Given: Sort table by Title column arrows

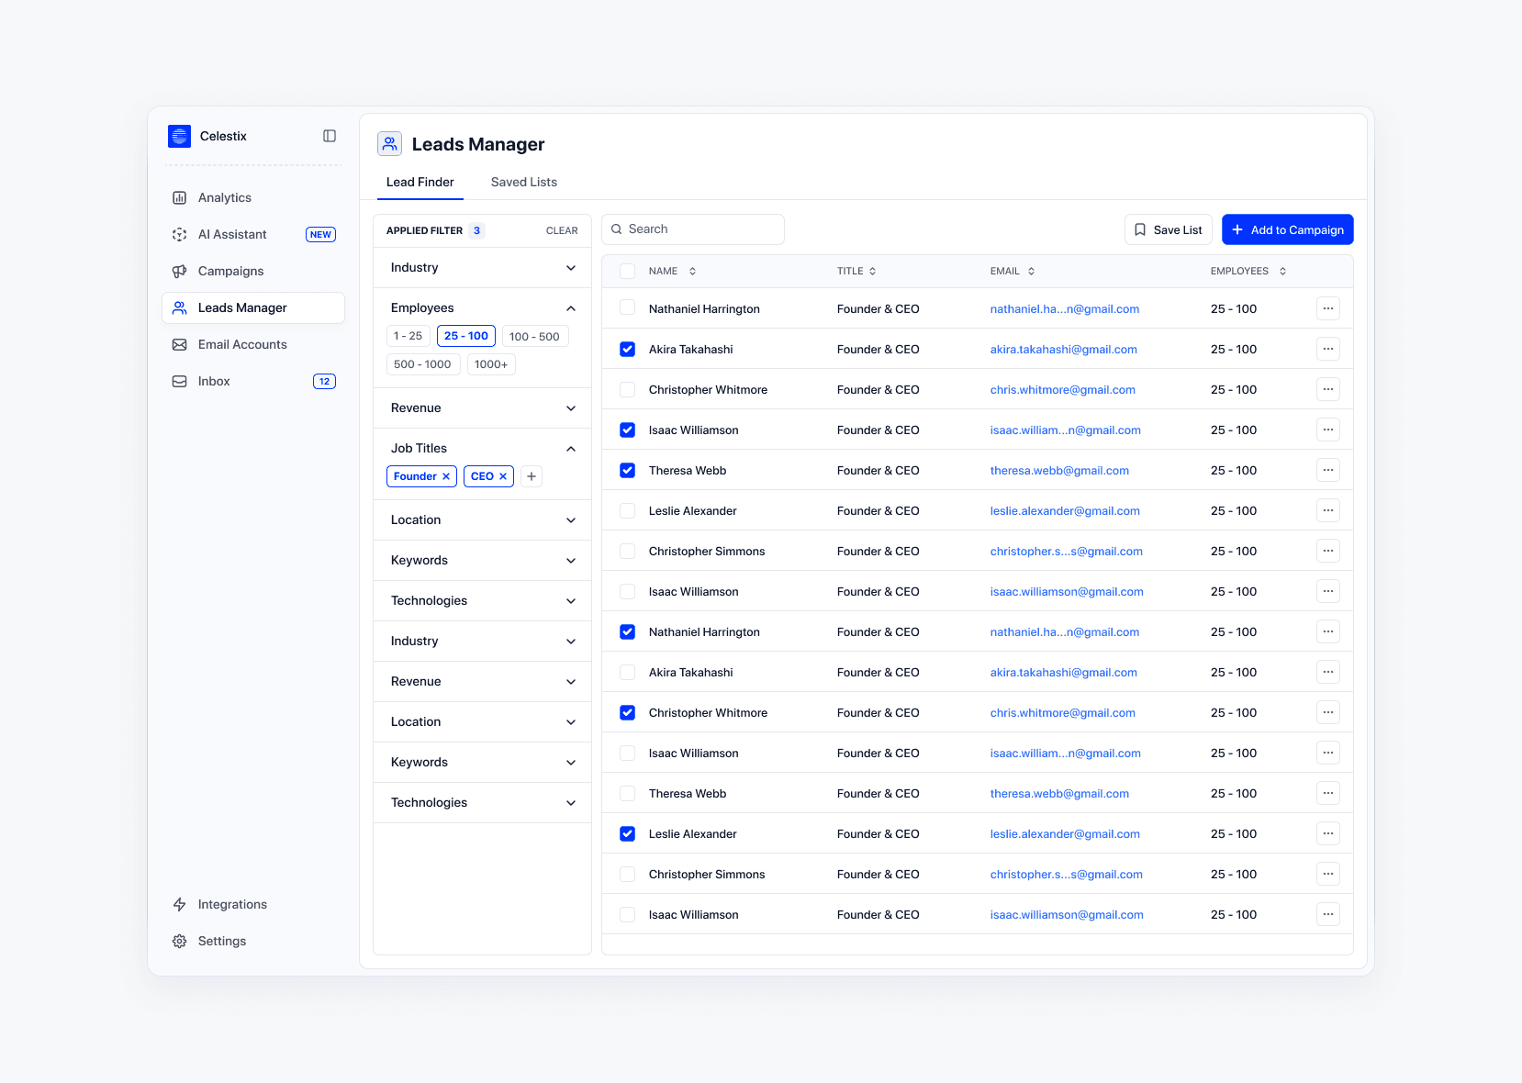Looking at the screenshot, I should point(872,271).
